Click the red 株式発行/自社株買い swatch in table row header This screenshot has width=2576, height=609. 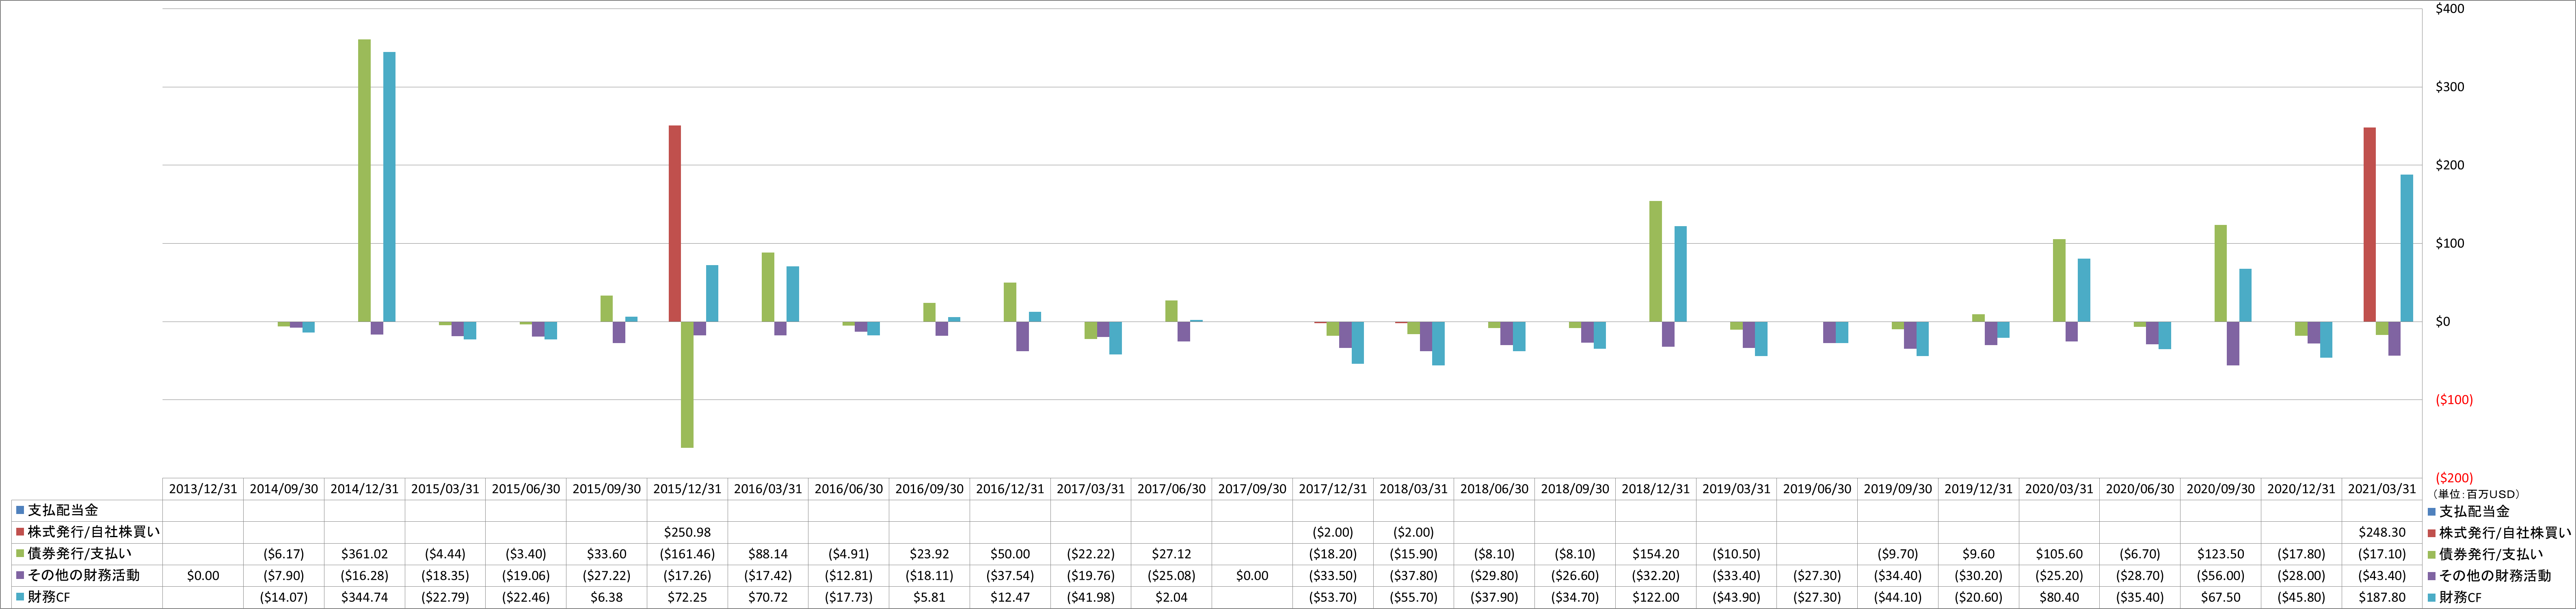click(20, 532)
